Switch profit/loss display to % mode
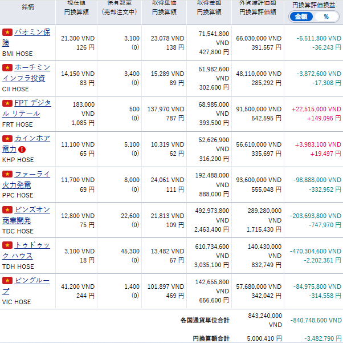 pos(326,17)
